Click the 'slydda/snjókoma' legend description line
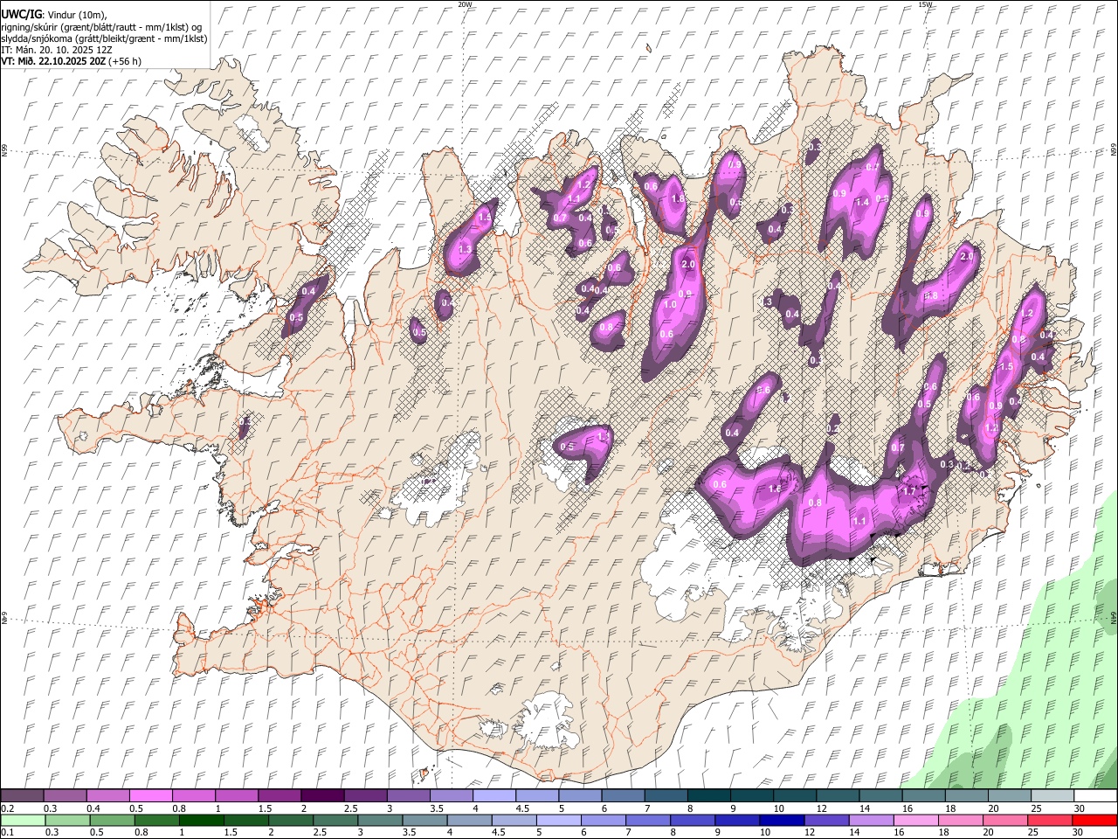The width and height of the screenshot is (1118, 839). 104,38
